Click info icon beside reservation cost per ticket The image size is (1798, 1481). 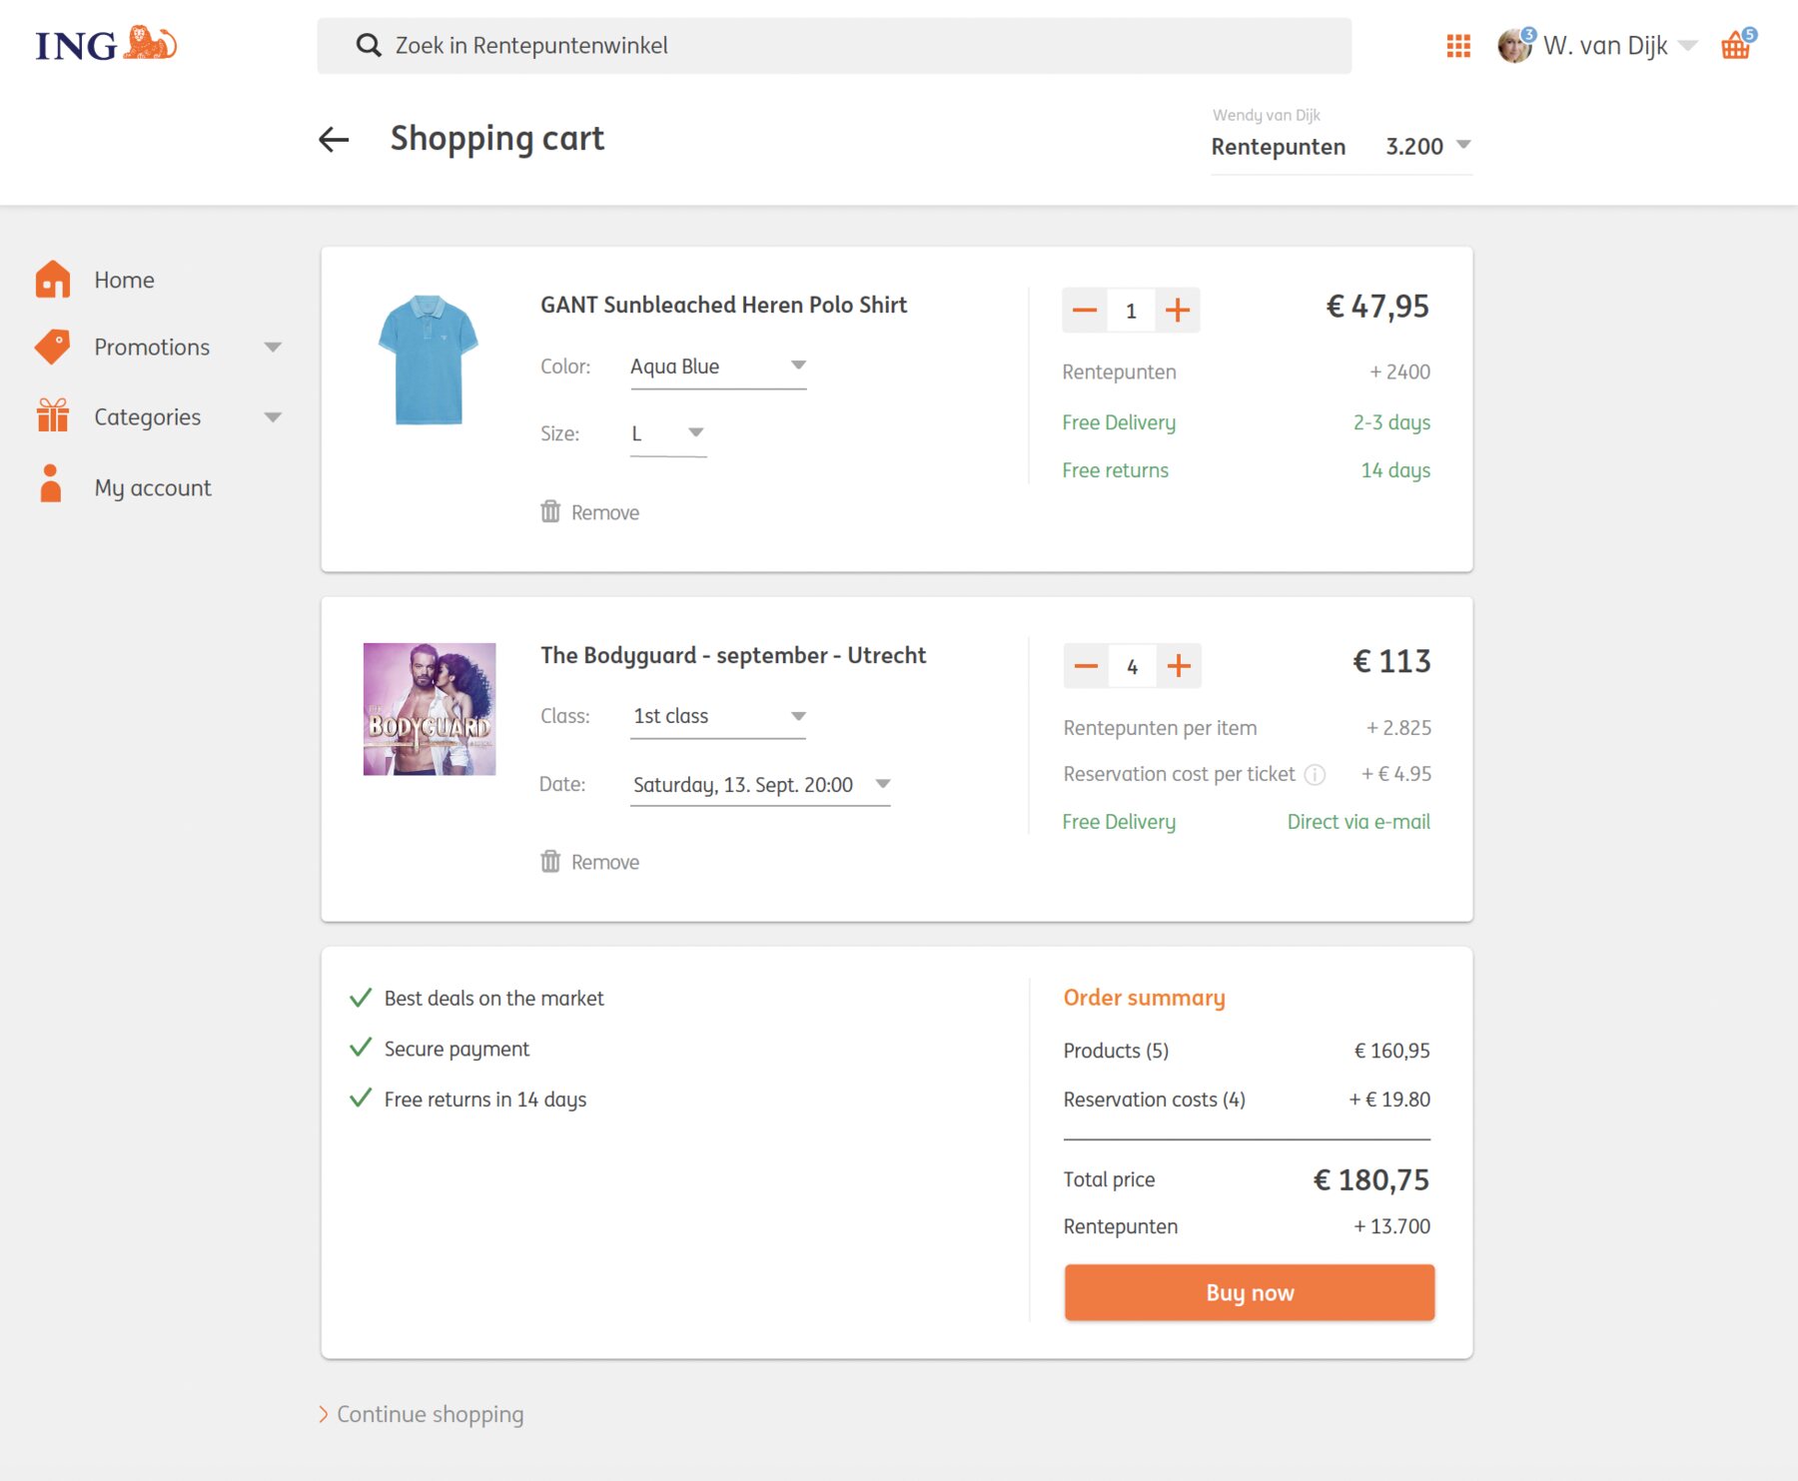pyautogui.click(x=1315, y=775)
